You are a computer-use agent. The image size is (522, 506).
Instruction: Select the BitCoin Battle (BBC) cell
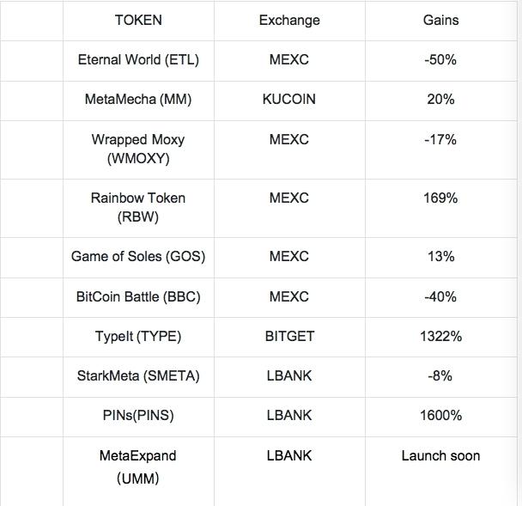(138, 296)
